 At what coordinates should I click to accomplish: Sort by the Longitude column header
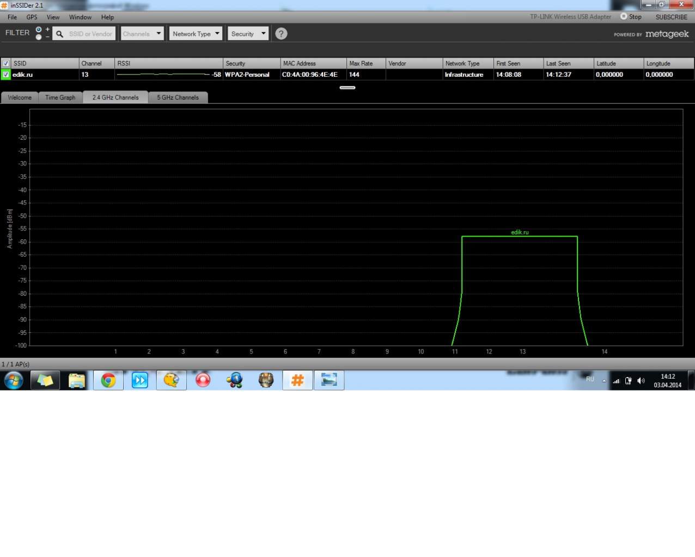669,64
